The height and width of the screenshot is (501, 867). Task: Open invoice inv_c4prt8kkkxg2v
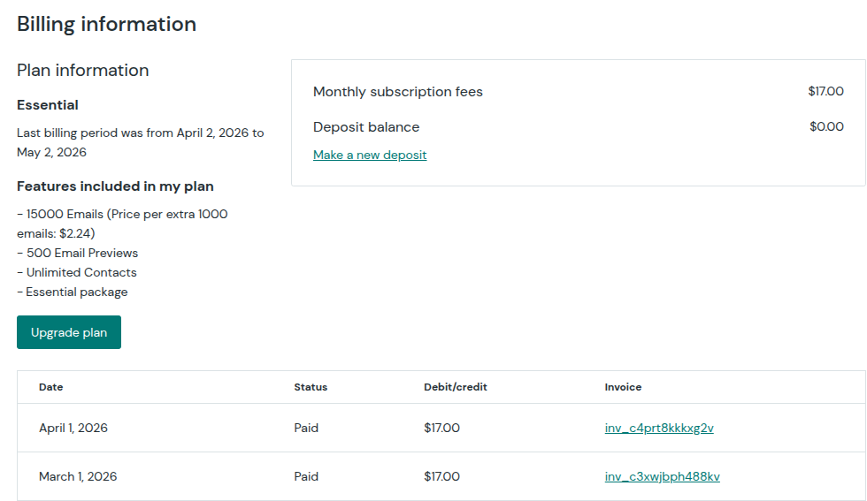pyautogui.click(x=659, y=428)
